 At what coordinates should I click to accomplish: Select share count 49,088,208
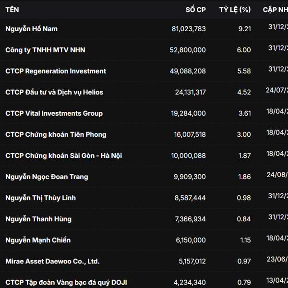coord(188,71)
